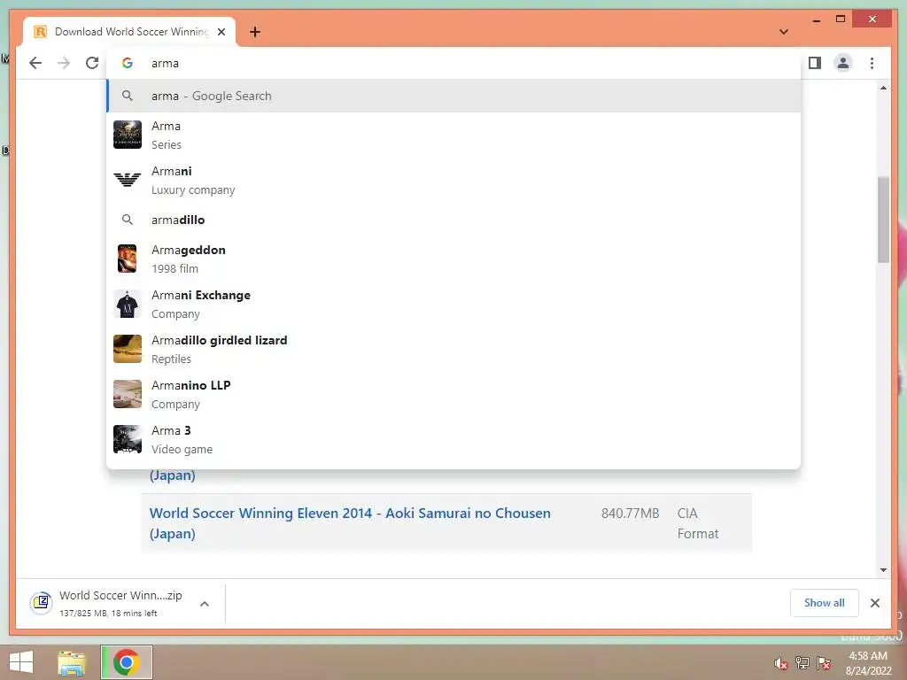Open the tab search chevron in title bar
907x680 pixels.
coord(784,32)
